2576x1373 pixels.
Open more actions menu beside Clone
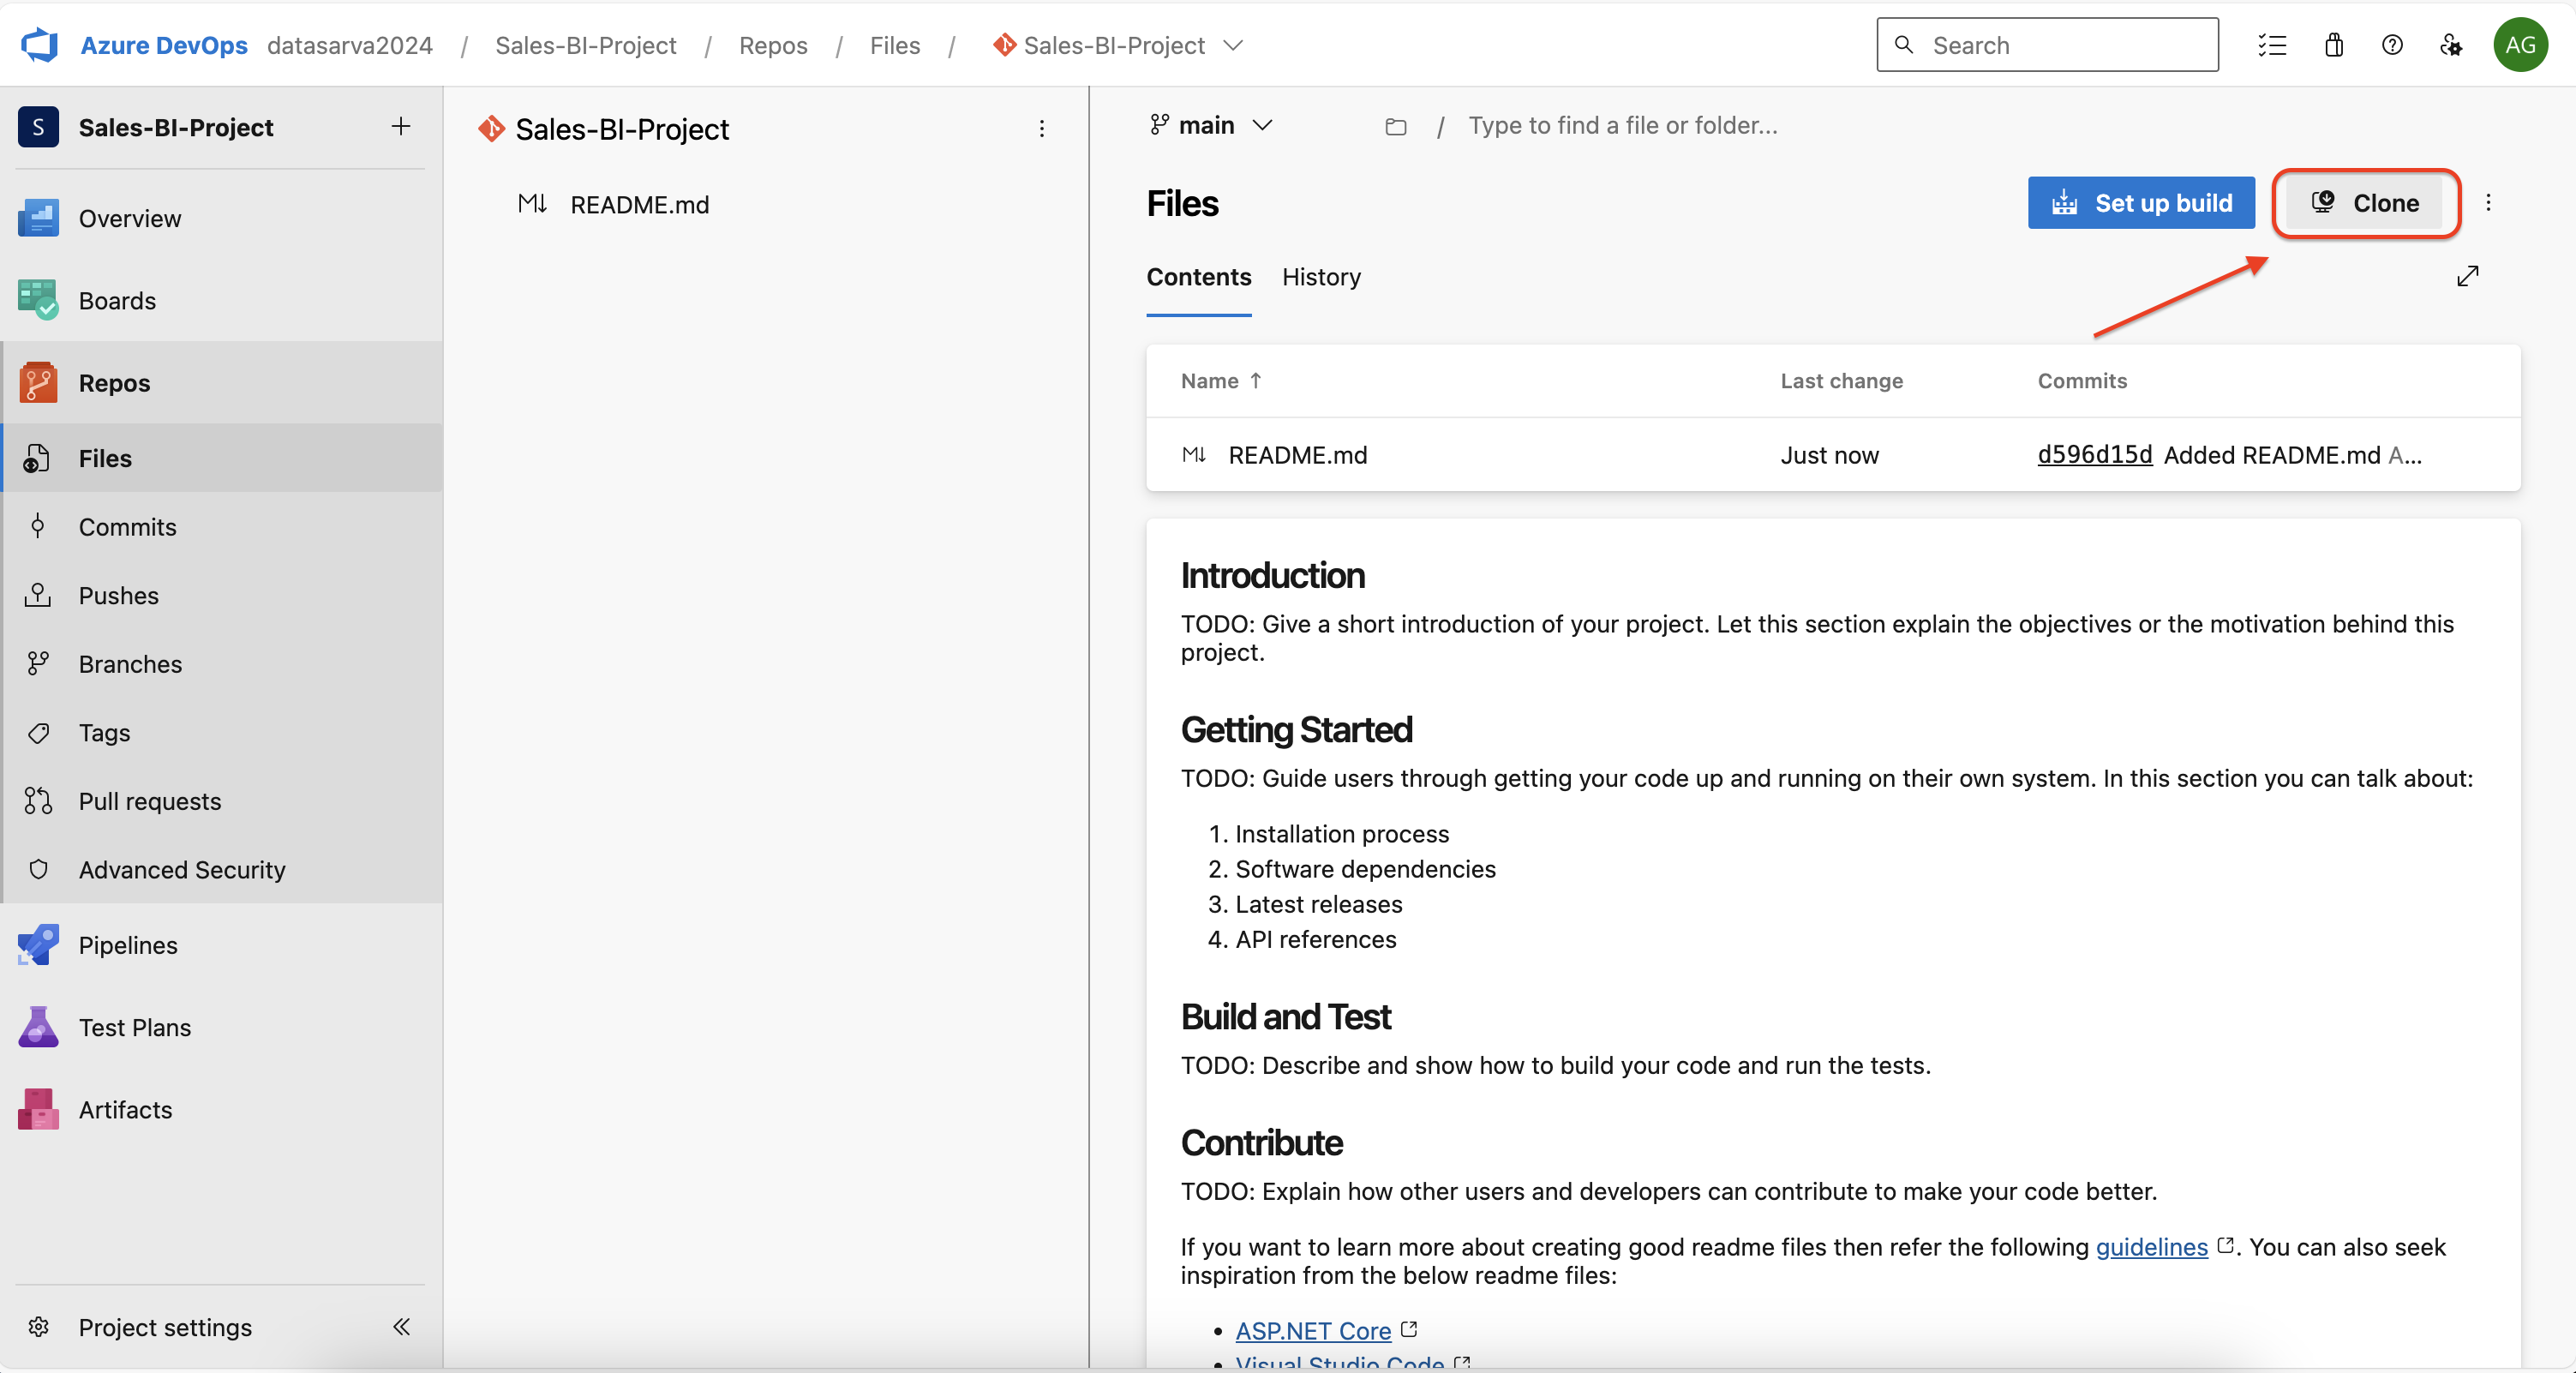coord(2489,203)
